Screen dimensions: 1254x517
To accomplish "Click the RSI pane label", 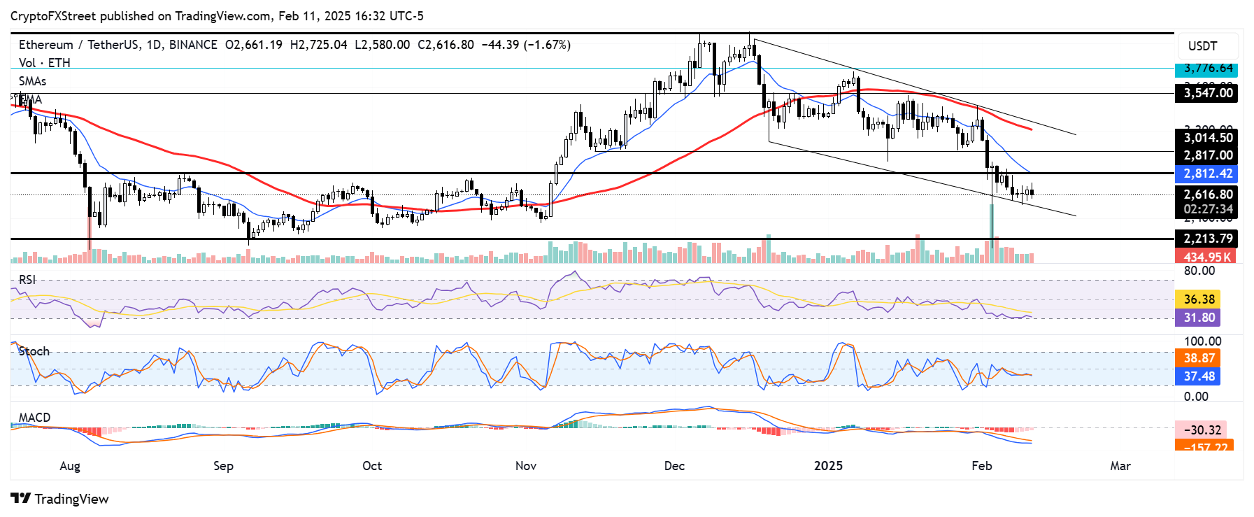I will click(x=27, y=280).
